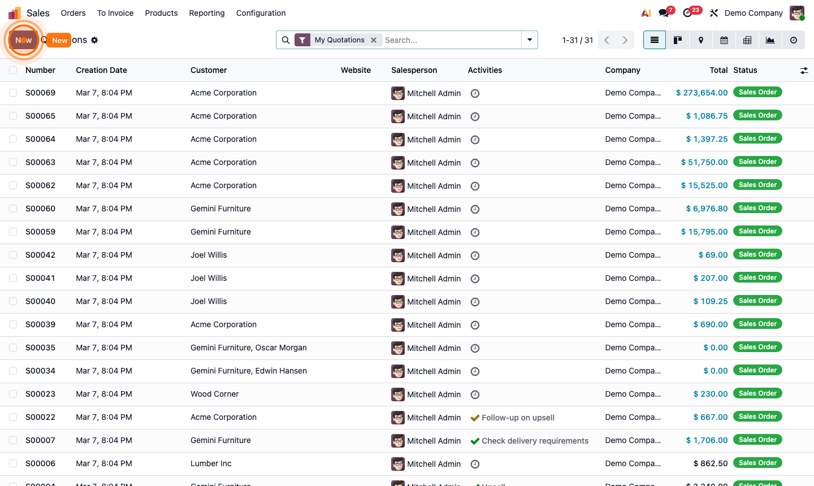The image size is (814, 486).
Task: Switch to the Calendar view
Action: pos(724,40)
